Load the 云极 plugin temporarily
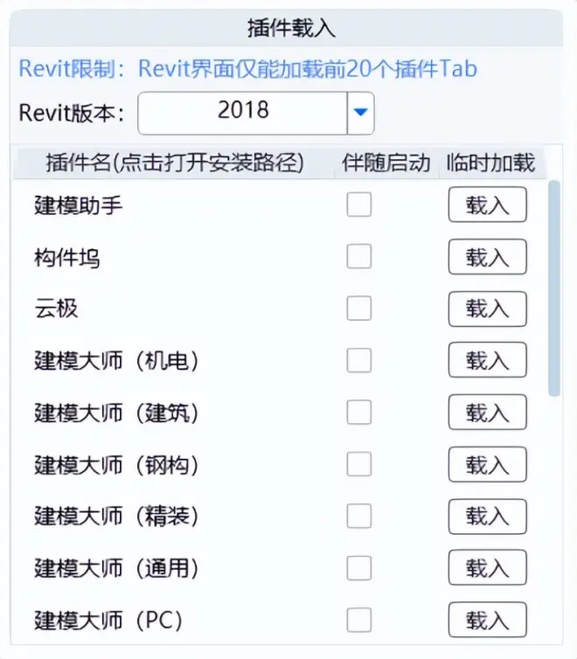 (x=488, y=309)
